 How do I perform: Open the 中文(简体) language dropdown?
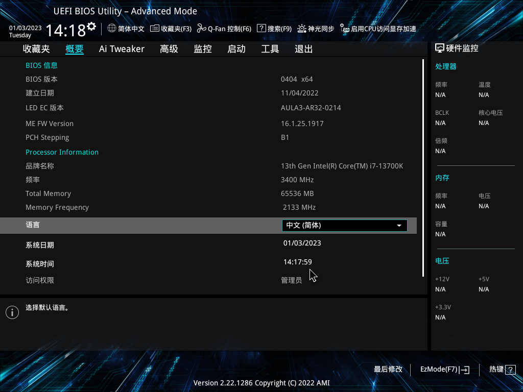coord(344,225)
